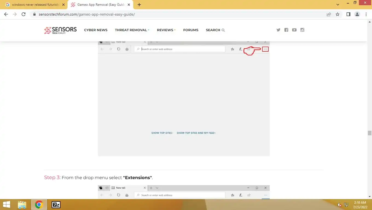
Task: Click the Step 3 instruction text
Action: (x=98, y=177)
